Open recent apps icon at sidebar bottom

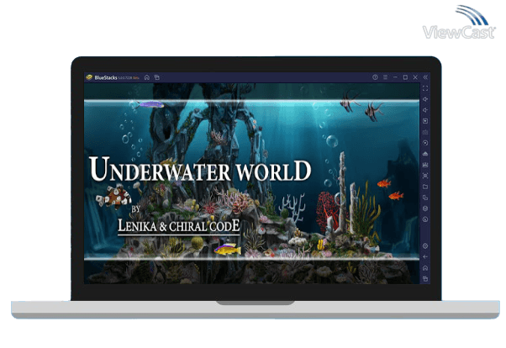pyautogui.click(x=425, y=278)
